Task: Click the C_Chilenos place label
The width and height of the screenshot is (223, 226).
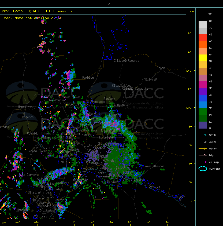Action: click(25, 117)
